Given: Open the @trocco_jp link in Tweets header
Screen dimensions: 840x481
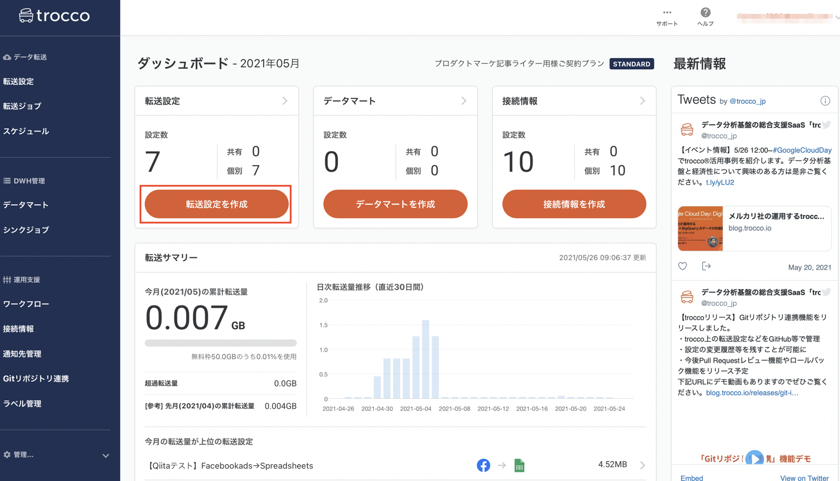Looking at the screenshot, I should pos(747,101).
